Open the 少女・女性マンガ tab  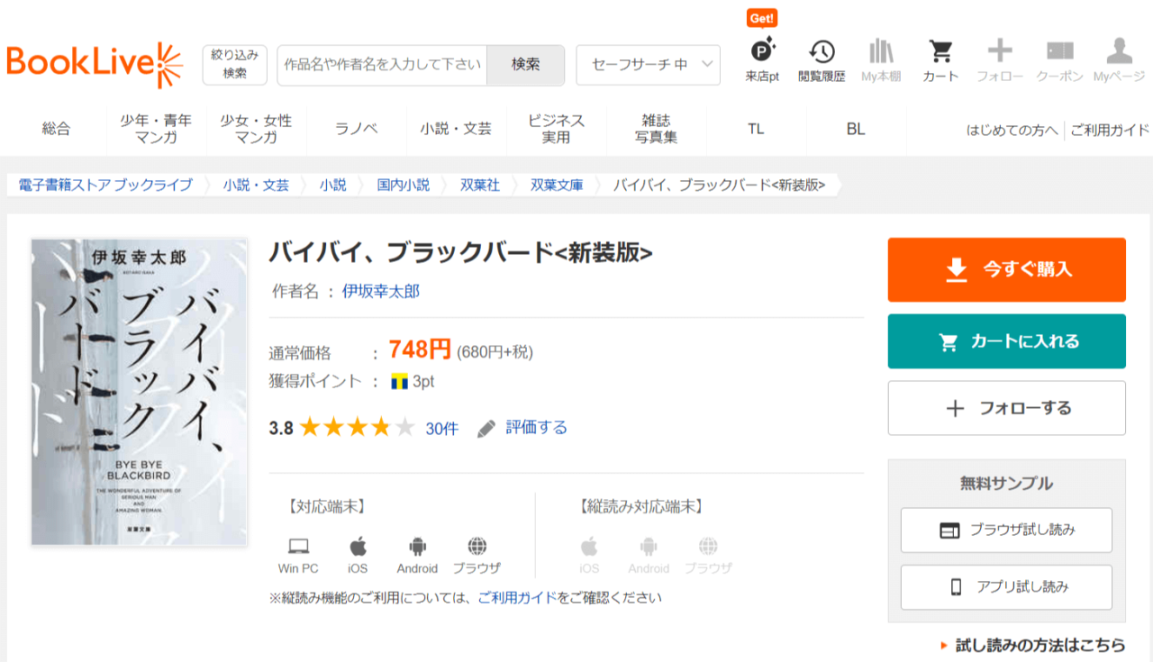[x=257, y=129]
